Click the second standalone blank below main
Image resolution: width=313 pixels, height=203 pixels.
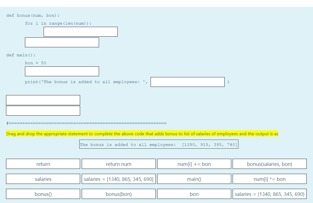[43, 110]
